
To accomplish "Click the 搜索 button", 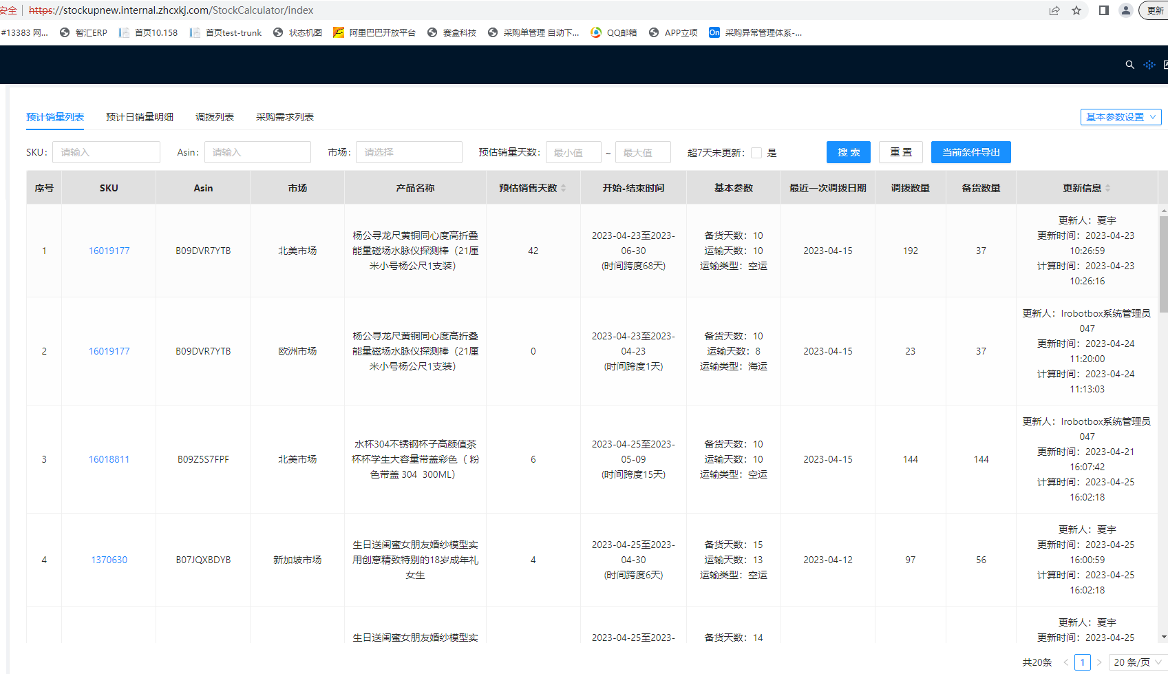I will 849,152.
